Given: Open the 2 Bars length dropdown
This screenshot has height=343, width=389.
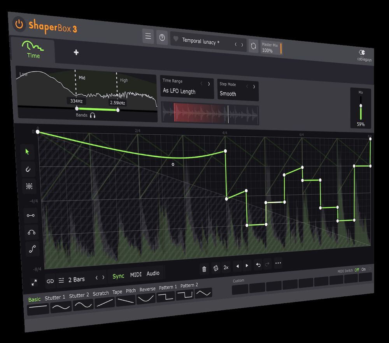Looking at the screenshot, I should pos(76,280).
